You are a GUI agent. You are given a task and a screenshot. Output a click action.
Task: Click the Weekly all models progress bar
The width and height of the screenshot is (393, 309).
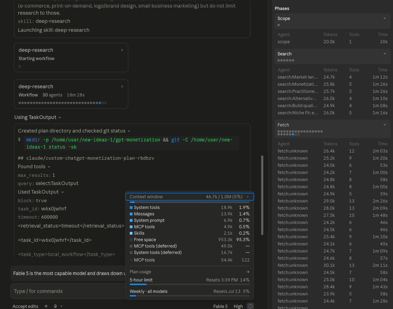click(x=189, y=296)
